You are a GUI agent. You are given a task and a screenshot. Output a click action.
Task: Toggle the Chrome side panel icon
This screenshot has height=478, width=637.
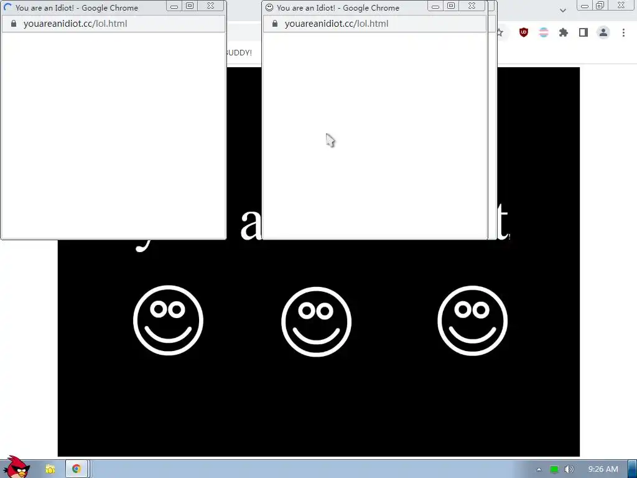584,32
